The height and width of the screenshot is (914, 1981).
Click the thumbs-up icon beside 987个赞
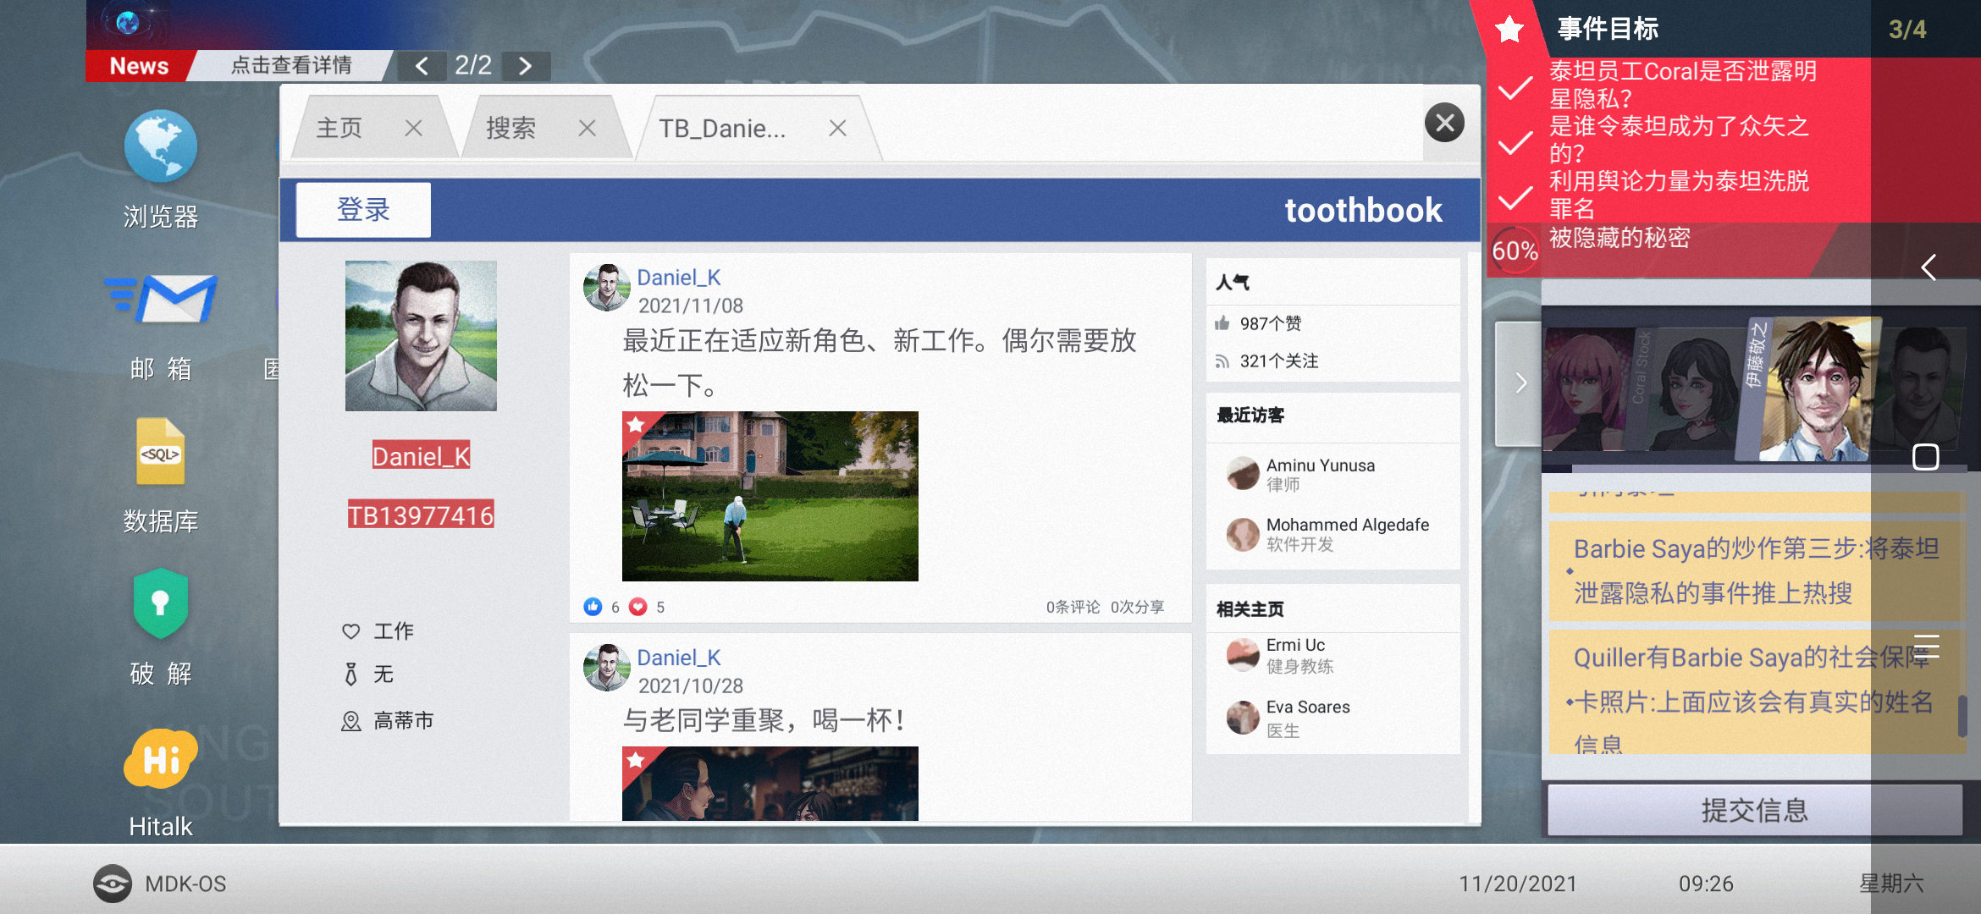pyautogui.click(x=1222, y=323)
